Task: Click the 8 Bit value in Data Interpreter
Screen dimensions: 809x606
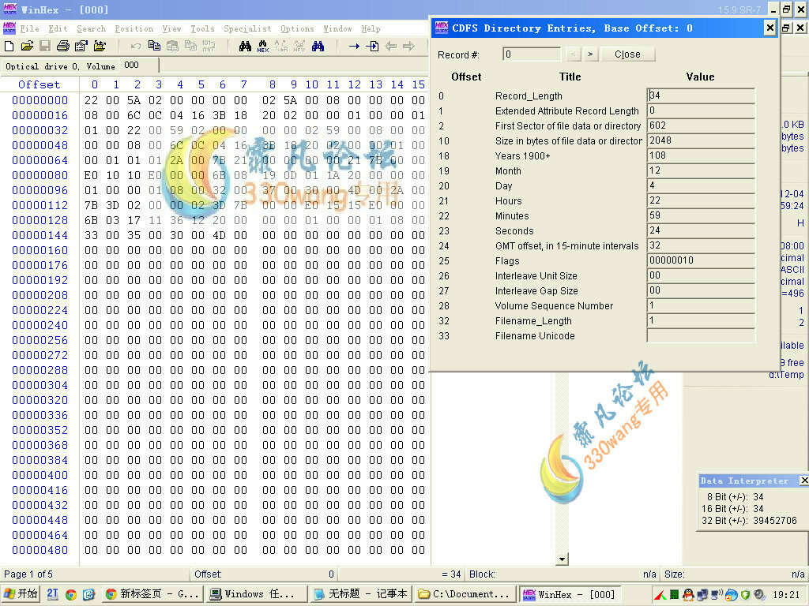Action: click(x=758, y=497)
